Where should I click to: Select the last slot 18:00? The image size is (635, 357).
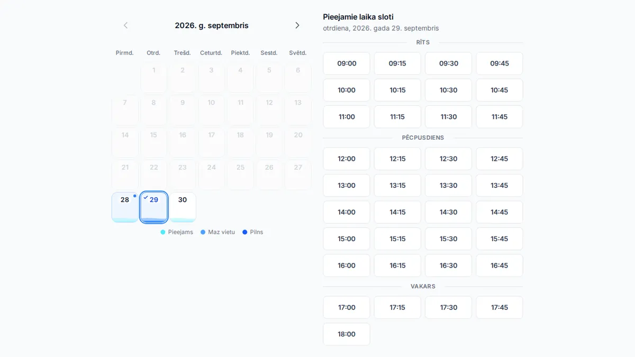(347, 334)
